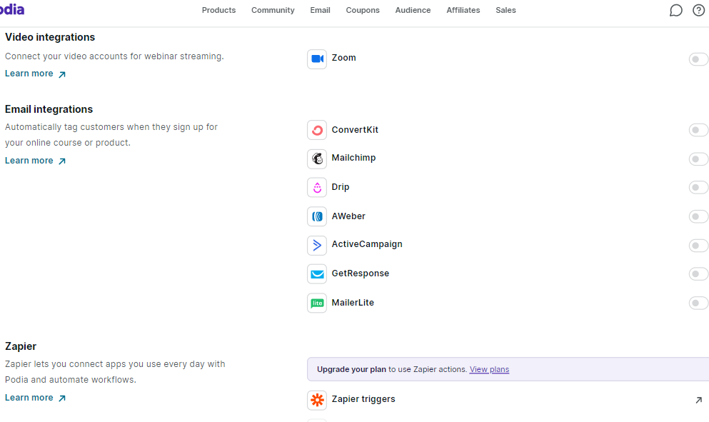Image resolution: width=709 pixels, height=422 pixels.
Task: Click the Zapier section heading
Action: click(x=21, y=346)
